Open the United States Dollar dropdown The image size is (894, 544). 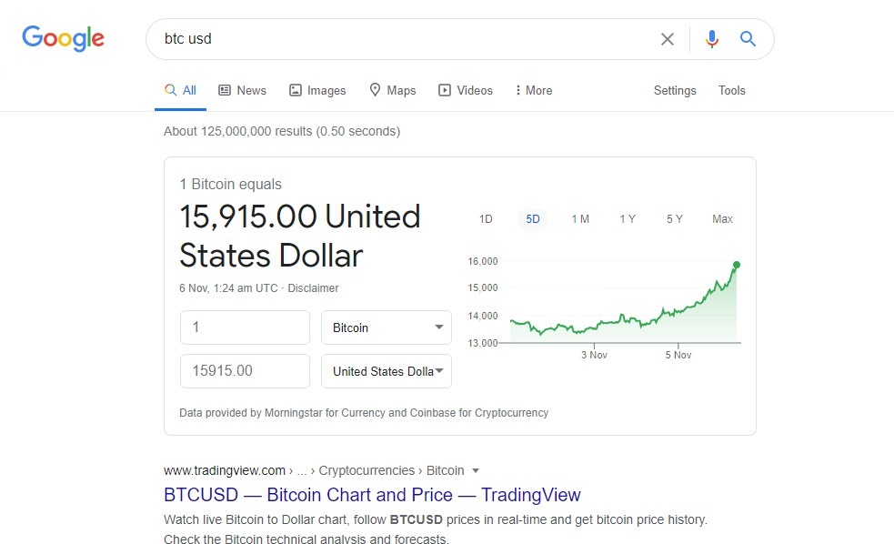(x=387, y=371)
